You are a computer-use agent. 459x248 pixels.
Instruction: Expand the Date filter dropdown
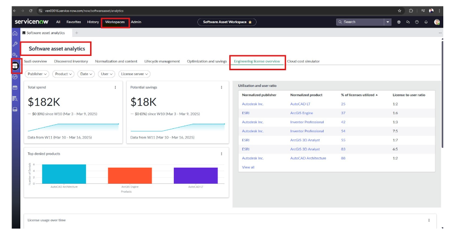click(86, 74)
